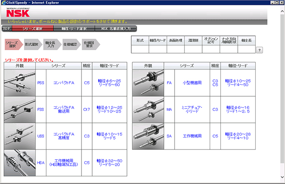Viewport: 285px width, 184px height.
Task: Click 軸径φ12～25 リード10～25 link
Action: pyautogui.click(x=110, y=110)
